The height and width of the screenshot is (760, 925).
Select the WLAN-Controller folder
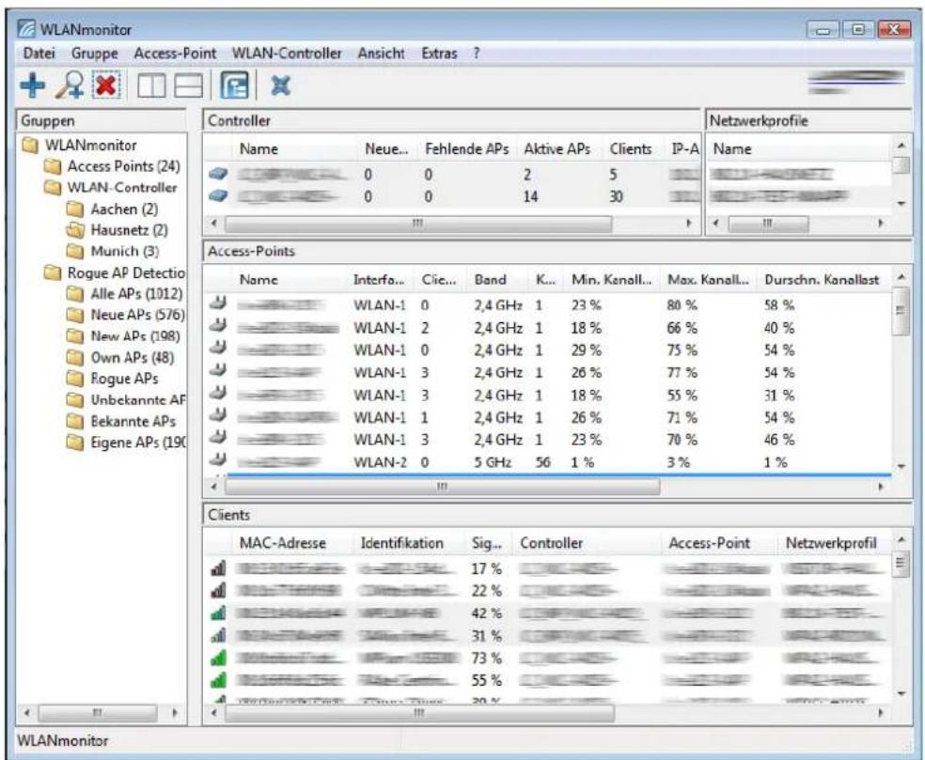[x=111, y=188]
